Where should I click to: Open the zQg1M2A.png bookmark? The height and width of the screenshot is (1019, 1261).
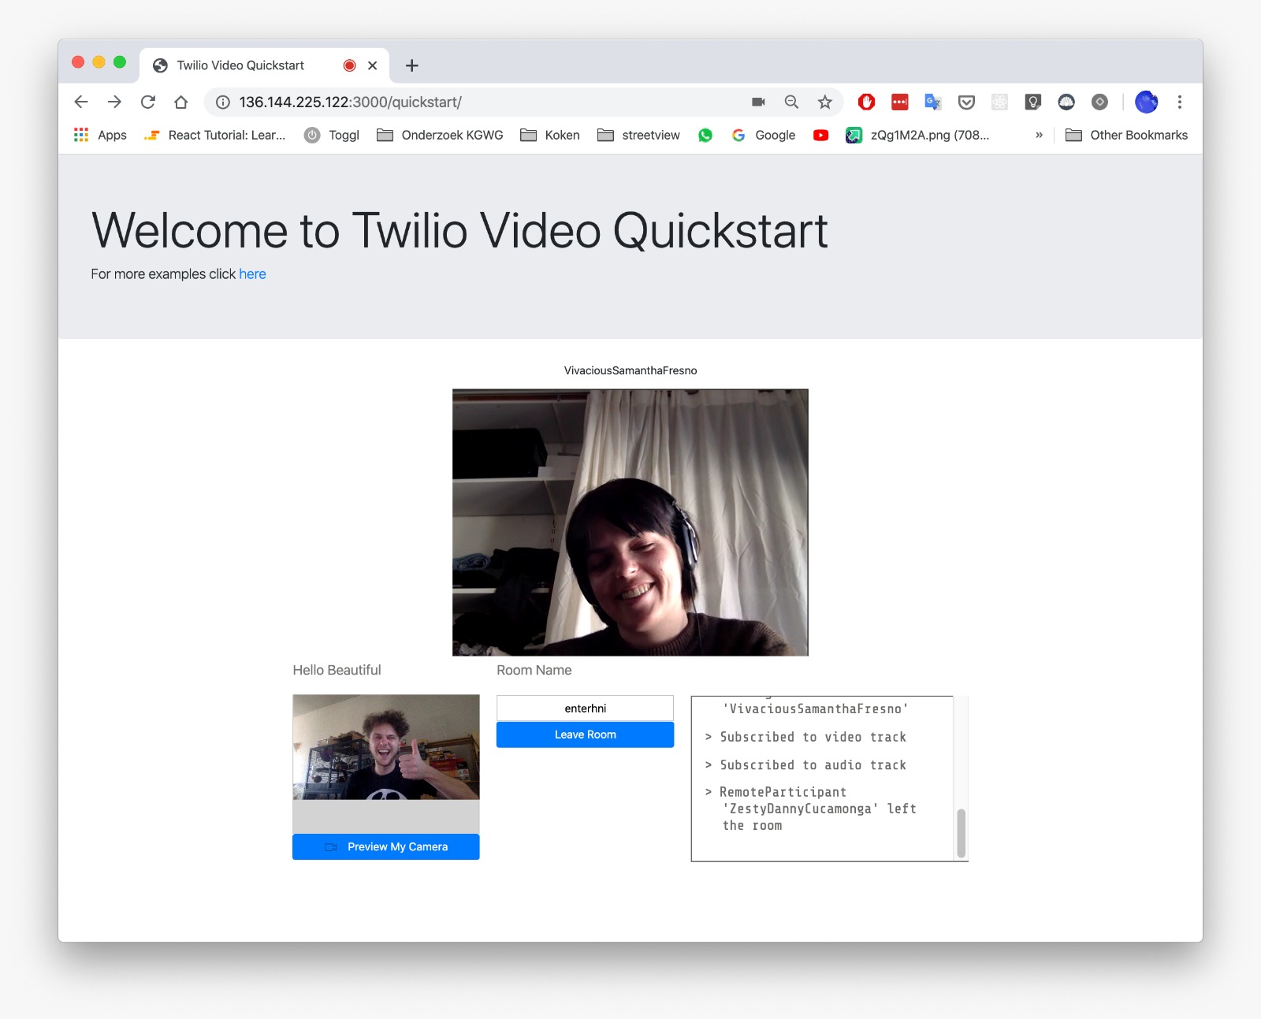pos(917,135)
